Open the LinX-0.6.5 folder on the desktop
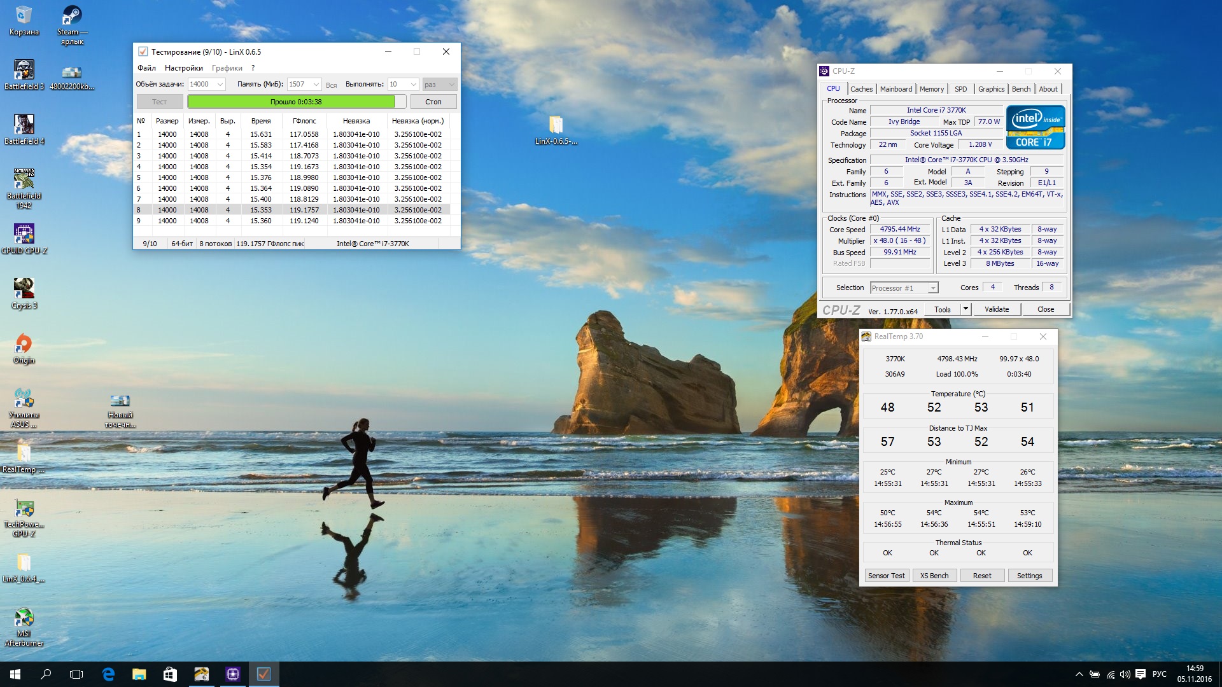This screenshot has width=1222, height=687. click(556, 125)
